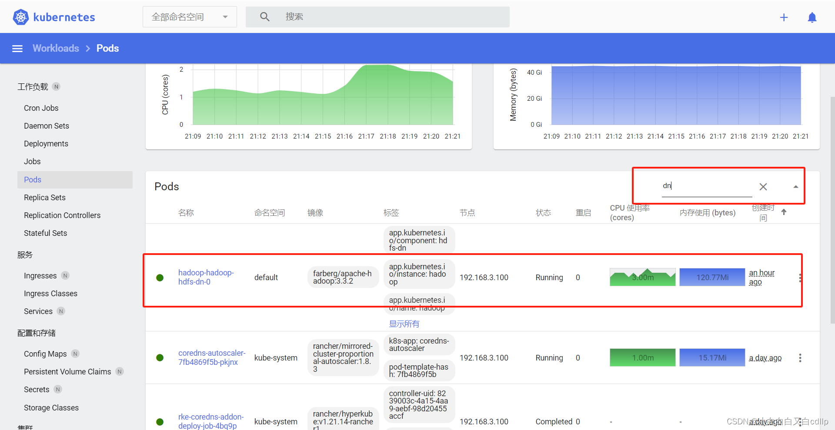The width and height of the screenshot is (835, 430).
Task: Open actions menu for hadoop-hadoop-hdfs-dn-0
Action: [x=800, y=278]
